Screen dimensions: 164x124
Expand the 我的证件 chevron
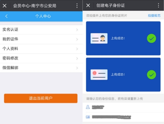pos(77,39)
